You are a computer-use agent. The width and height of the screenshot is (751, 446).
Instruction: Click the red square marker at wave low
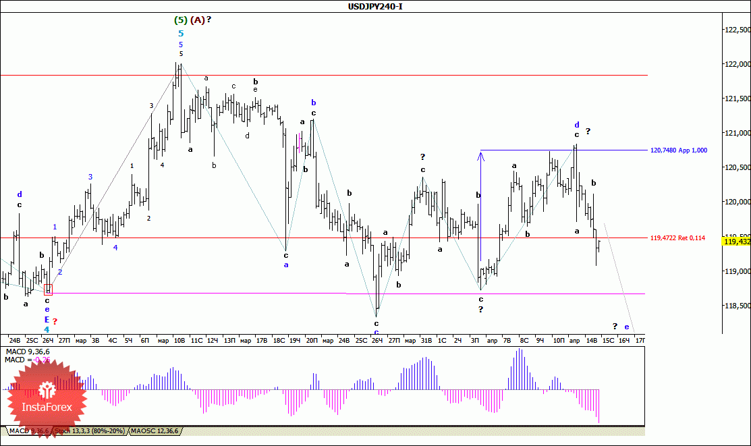tap(48, 289)
